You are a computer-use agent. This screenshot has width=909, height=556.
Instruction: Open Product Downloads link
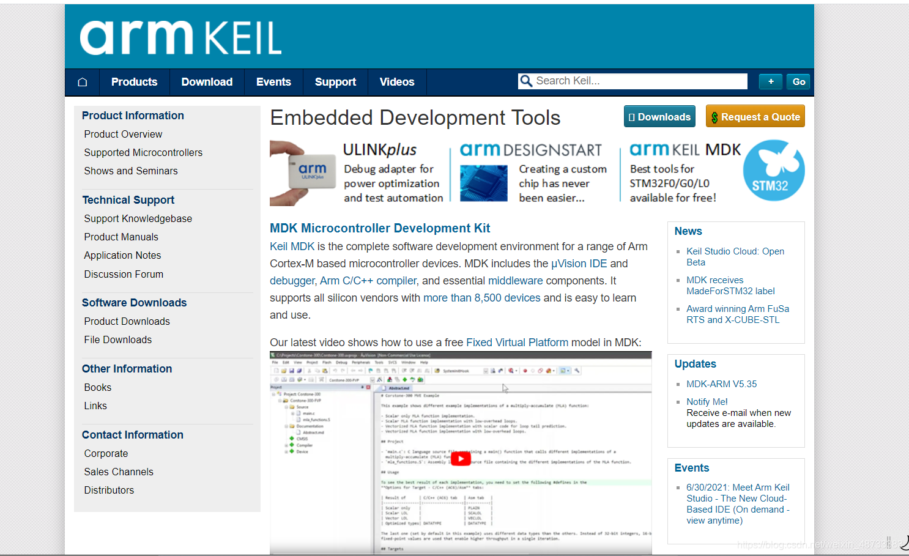coord(127,322)
